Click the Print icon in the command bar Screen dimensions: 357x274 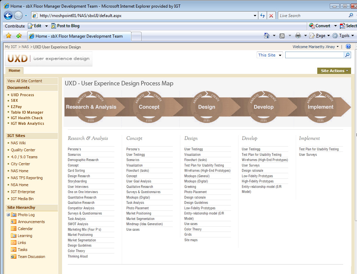[x=298, y=36]
